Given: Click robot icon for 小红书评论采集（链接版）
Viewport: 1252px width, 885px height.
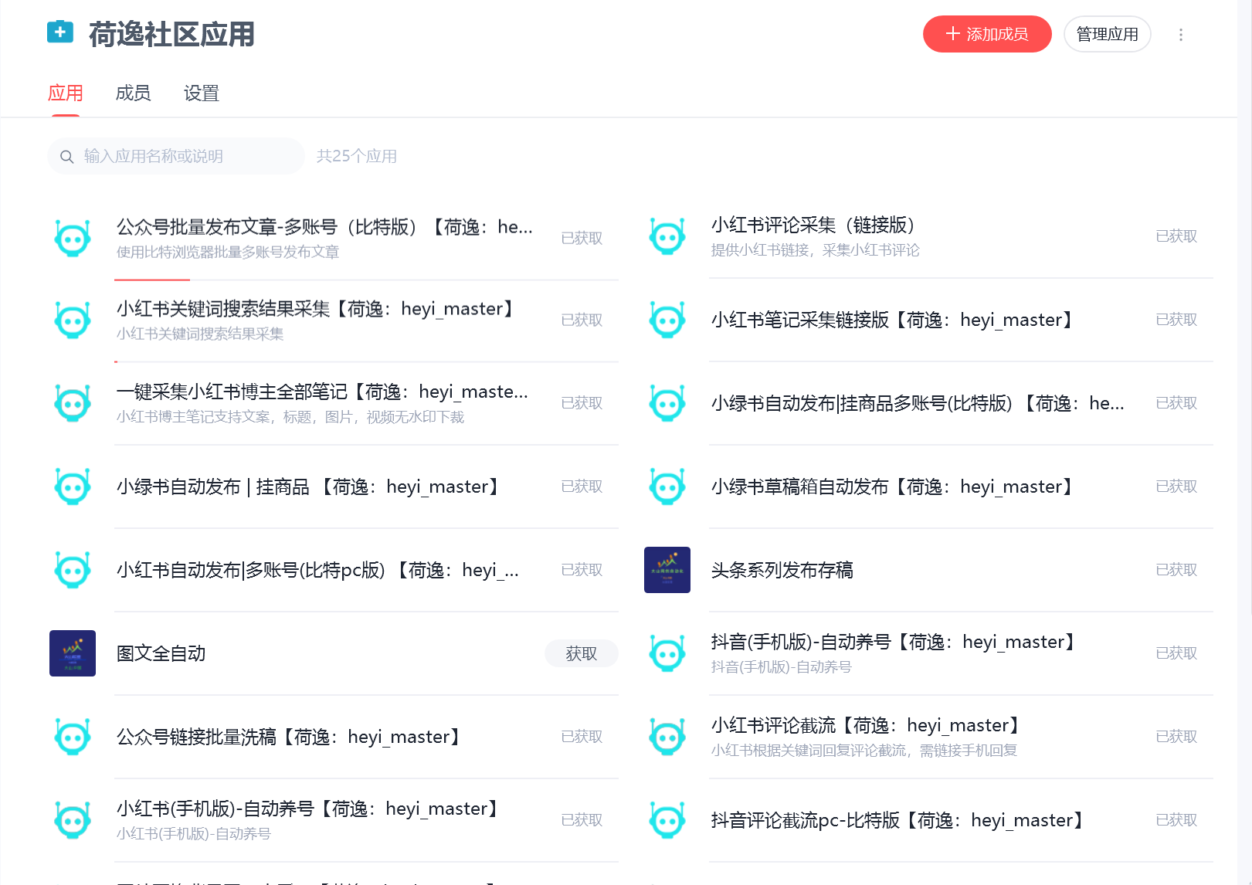Looking at the screenshot, I should click(667, 236).
